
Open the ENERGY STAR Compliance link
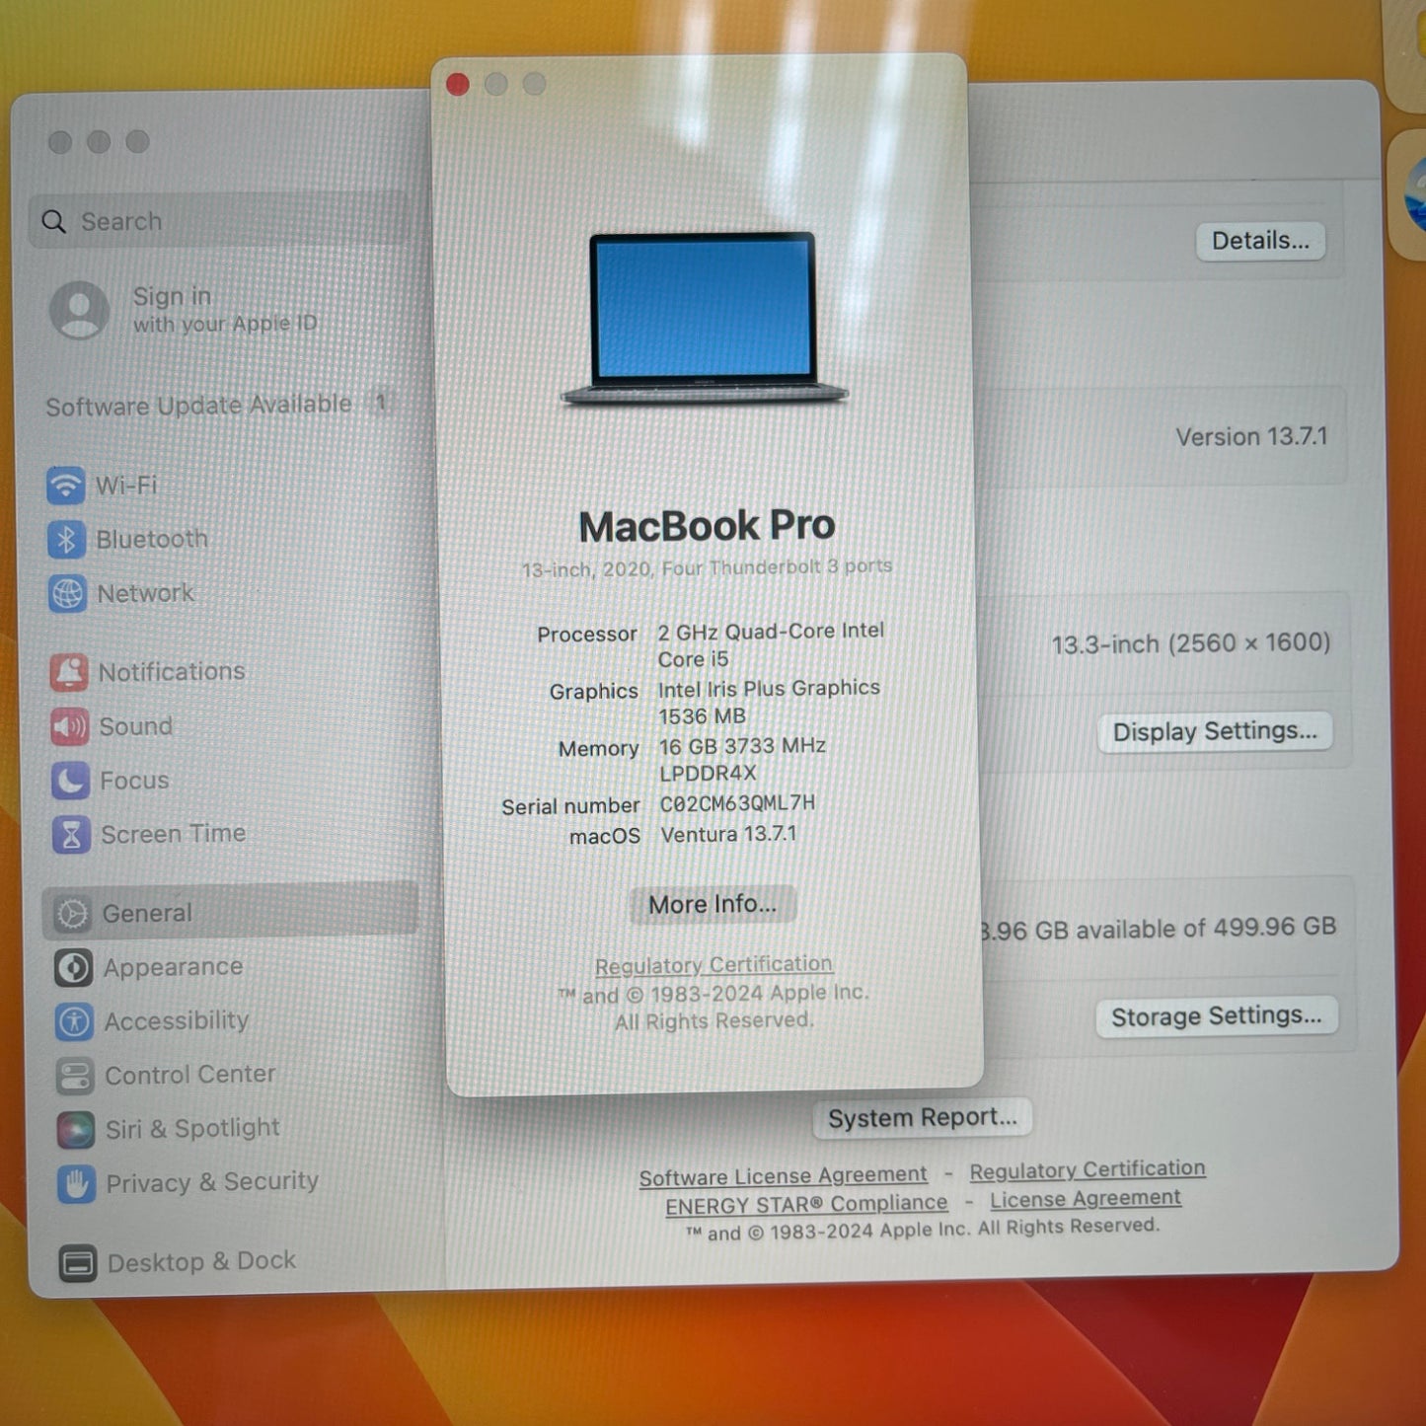[x=806, y=1205]
